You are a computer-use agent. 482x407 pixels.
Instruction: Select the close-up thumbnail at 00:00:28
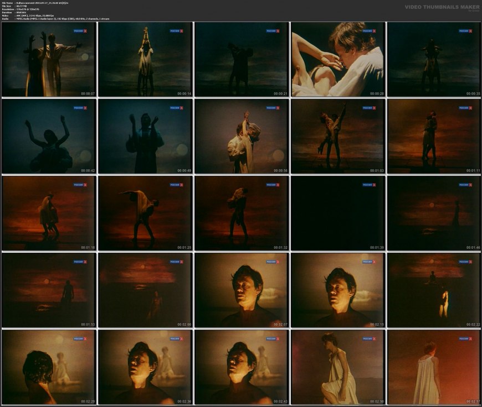click(x=337, y=60)
